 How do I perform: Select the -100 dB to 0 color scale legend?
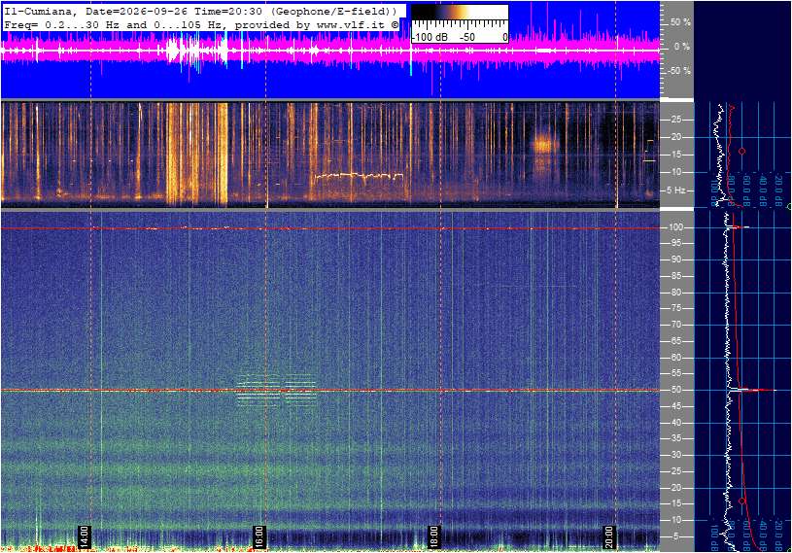click(x=460, y=24)
